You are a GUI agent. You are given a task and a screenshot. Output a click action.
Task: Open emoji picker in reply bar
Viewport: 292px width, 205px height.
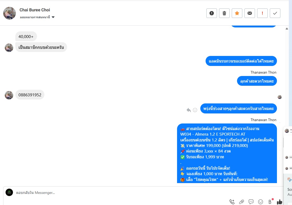coord(261,202)
